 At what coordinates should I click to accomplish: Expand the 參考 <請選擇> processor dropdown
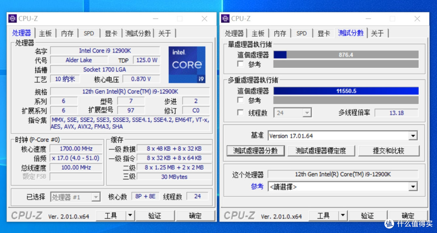tap(412, 187)
